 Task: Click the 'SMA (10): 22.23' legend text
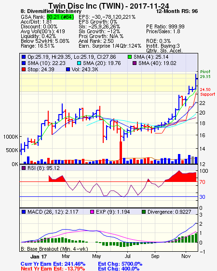click(46, 63)
